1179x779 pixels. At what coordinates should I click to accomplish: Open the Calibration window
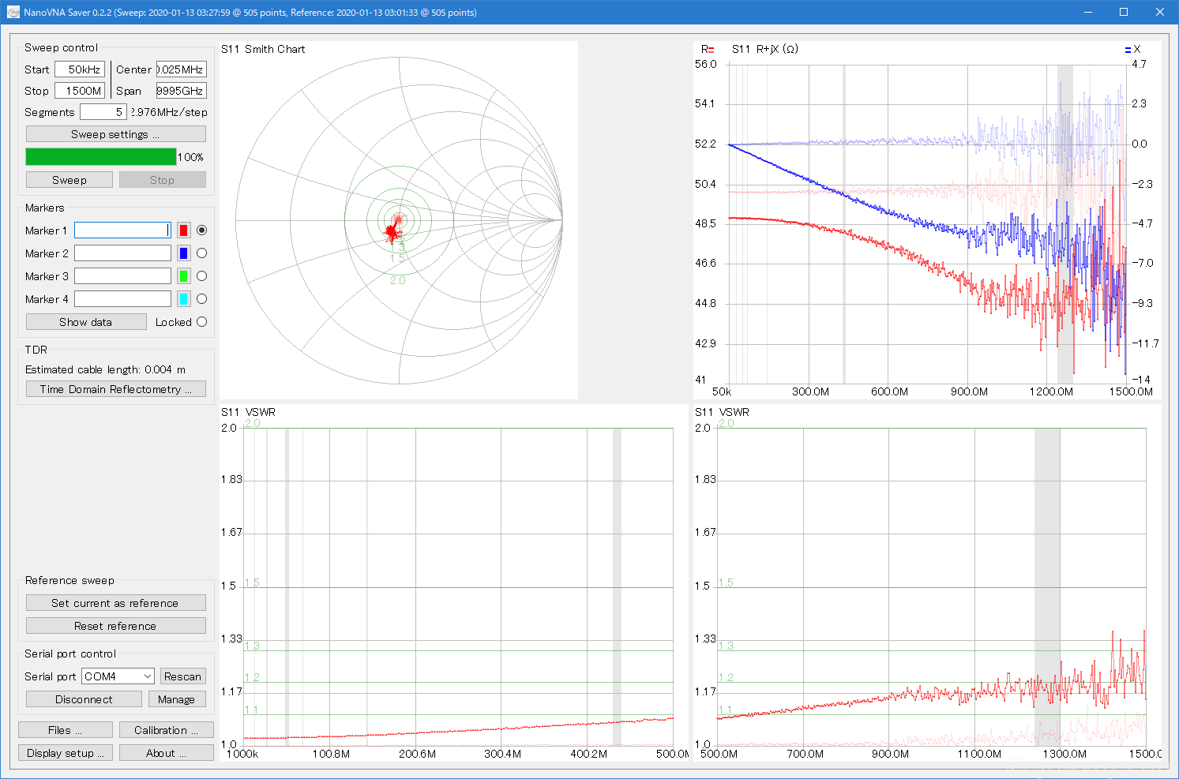pyautogui.click(x=167, y=730)
